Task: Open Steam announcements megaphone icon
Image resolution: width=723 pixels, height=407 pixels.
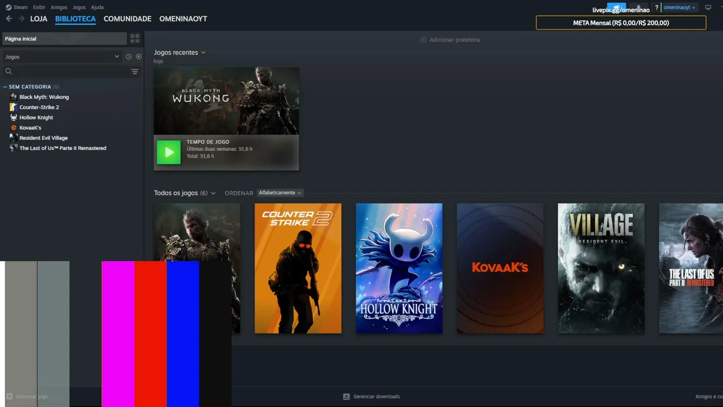Action: [617, 8]
